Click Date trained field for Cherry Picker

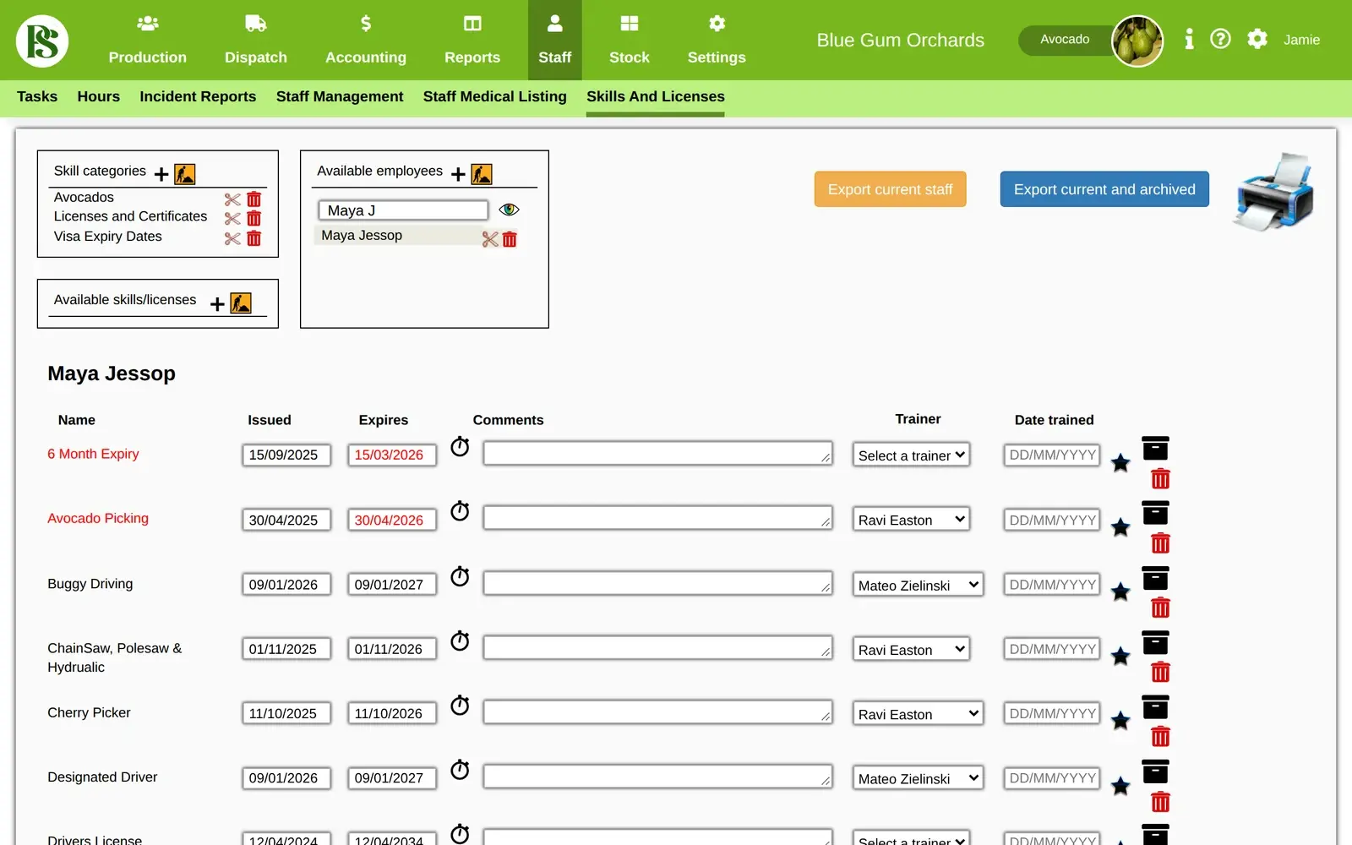(x=1052, y=714)
